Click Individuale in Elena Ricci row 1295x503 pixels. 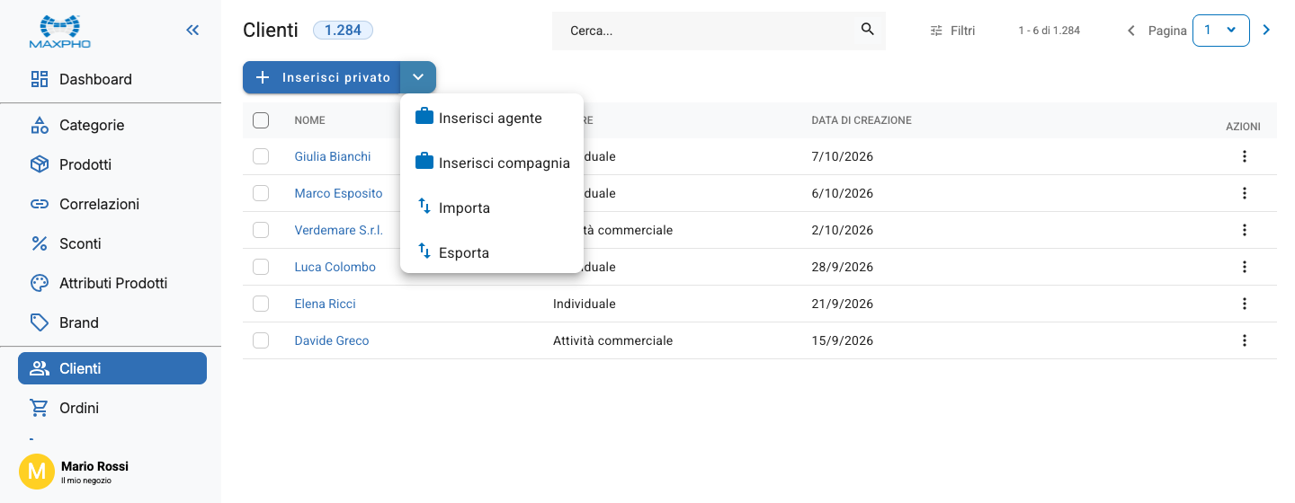click(x=585, y=304)
